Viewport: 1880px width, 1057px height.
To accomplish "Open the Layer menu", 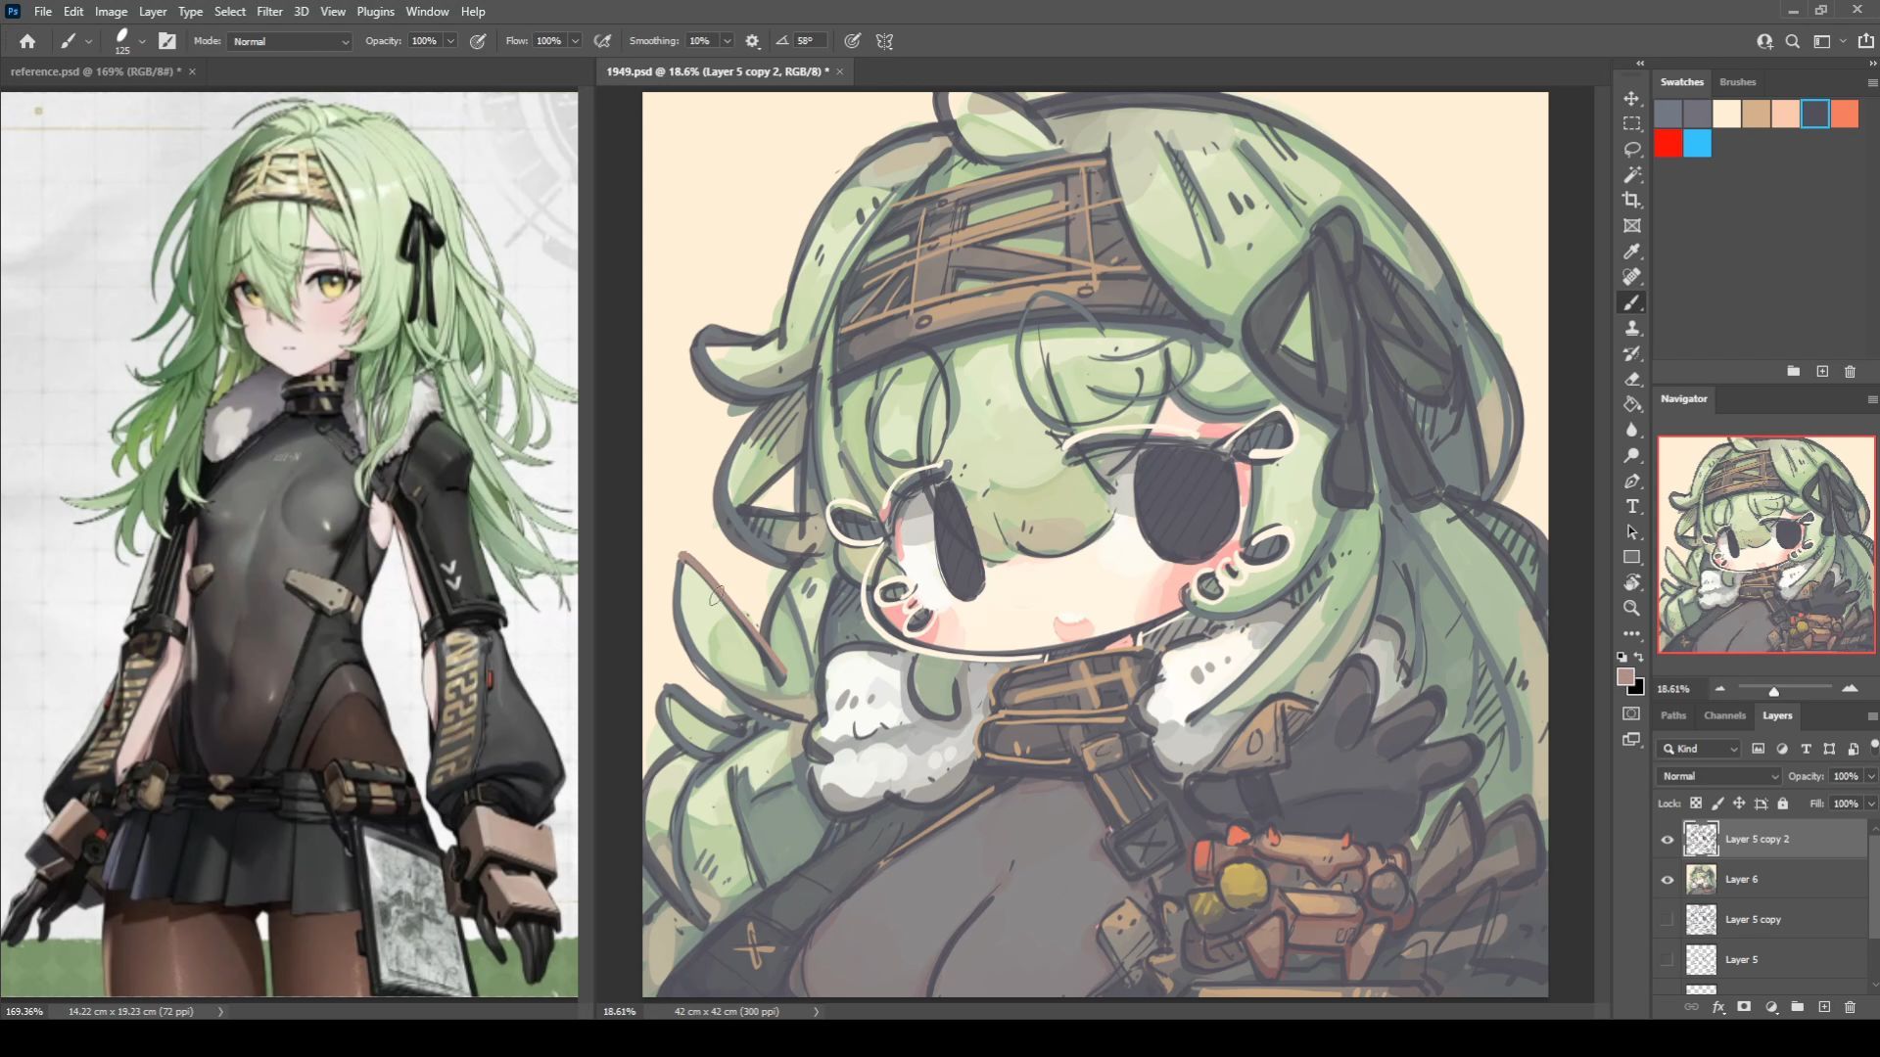I will 152,12.
